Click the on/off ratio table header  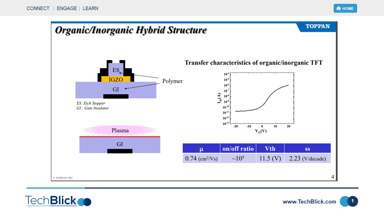tap(238, 148)
